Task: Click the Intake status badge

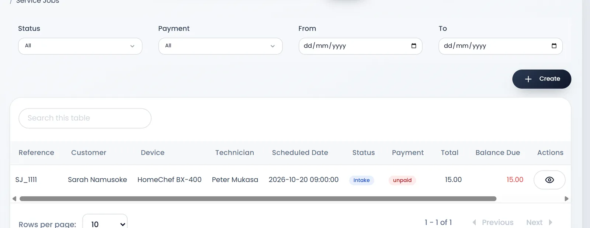Action: click(361, 180)
